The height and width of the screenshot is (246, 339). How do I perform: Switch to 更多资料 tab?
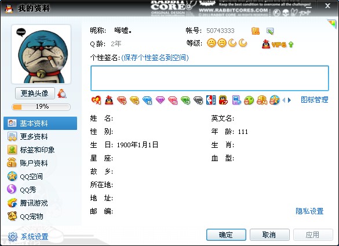click(40, 137)
